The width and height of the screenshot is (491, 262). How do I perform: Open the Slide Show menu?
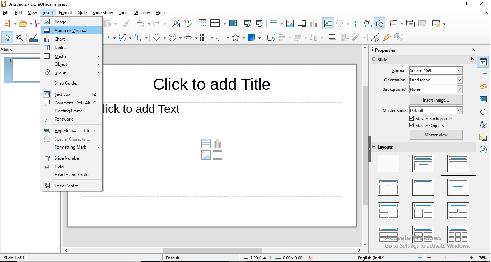click(x=103, y=12)
